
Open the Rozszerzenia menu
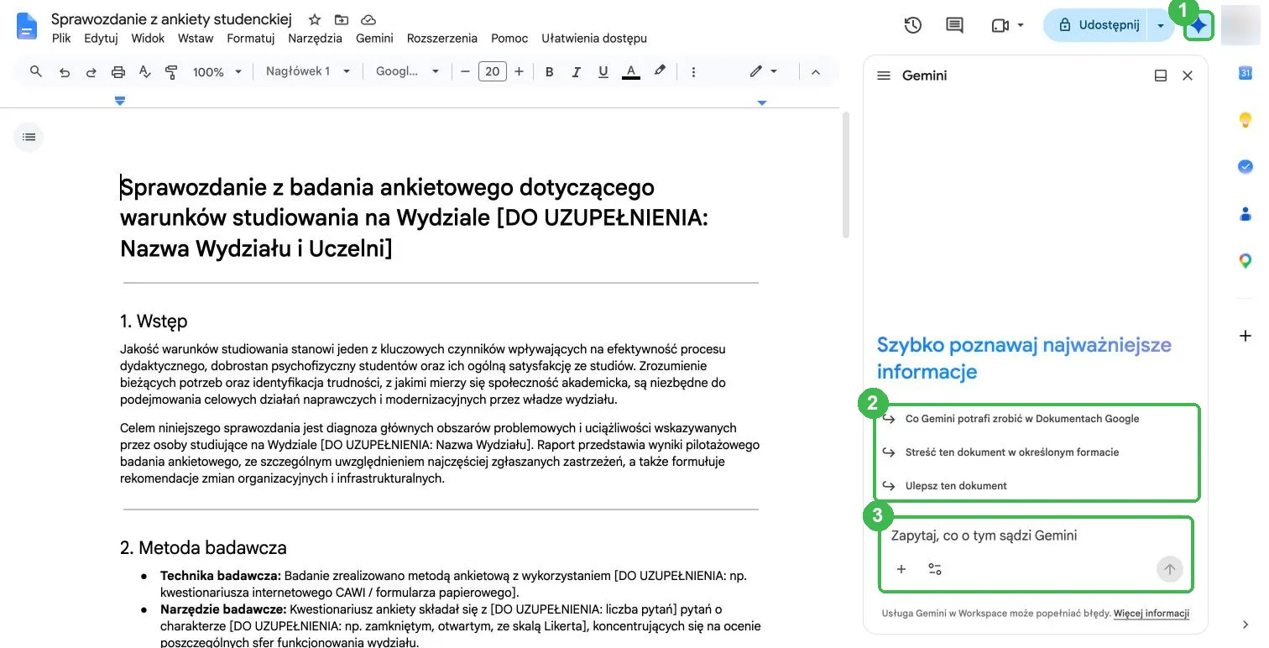pyautogui.click(x=441, y=38)
